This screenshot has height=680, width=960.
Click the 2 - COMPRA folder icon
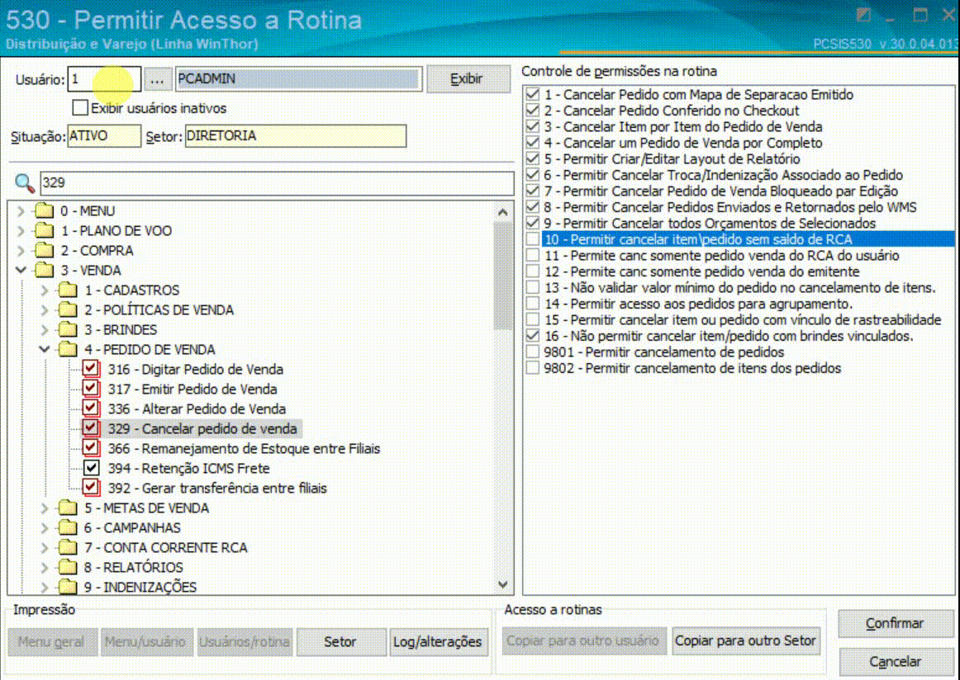coord(44,250)
